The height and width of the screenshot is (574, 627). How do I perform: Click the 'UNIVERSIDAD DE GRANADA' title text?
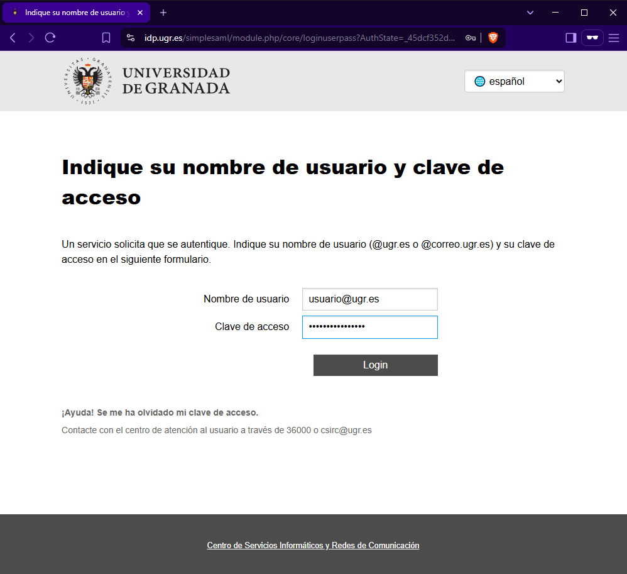176,81
